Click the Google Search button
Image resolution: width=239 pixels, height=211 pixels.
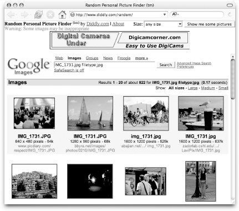pyautogui.click(x=166, y=65)
